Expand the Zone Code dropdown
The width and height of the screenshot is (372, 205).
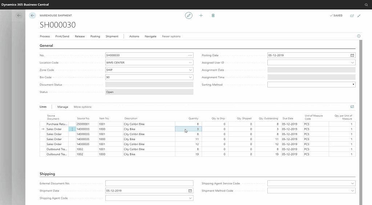pos(190,70)
